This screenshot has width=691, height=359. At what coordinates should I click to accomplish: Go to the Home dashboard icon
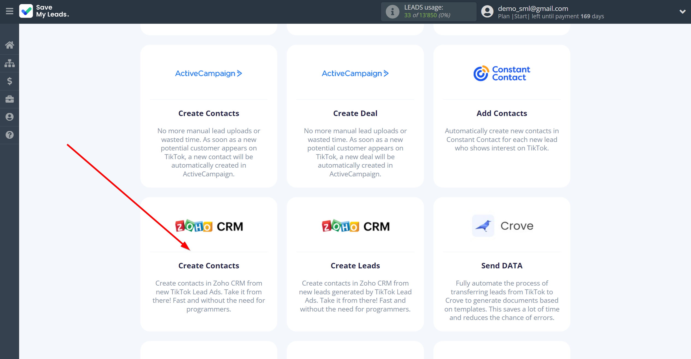click(x=10, y=45)
